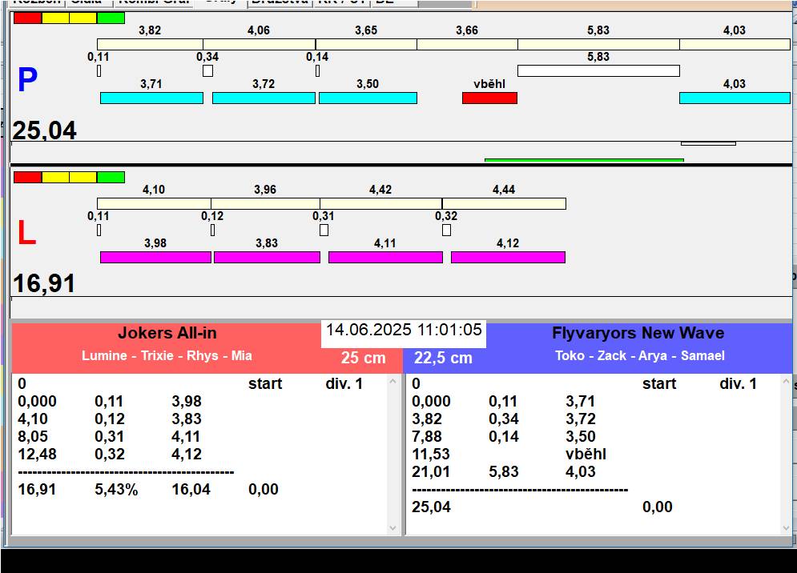Switch to the Kombi Graf tab

154,2
